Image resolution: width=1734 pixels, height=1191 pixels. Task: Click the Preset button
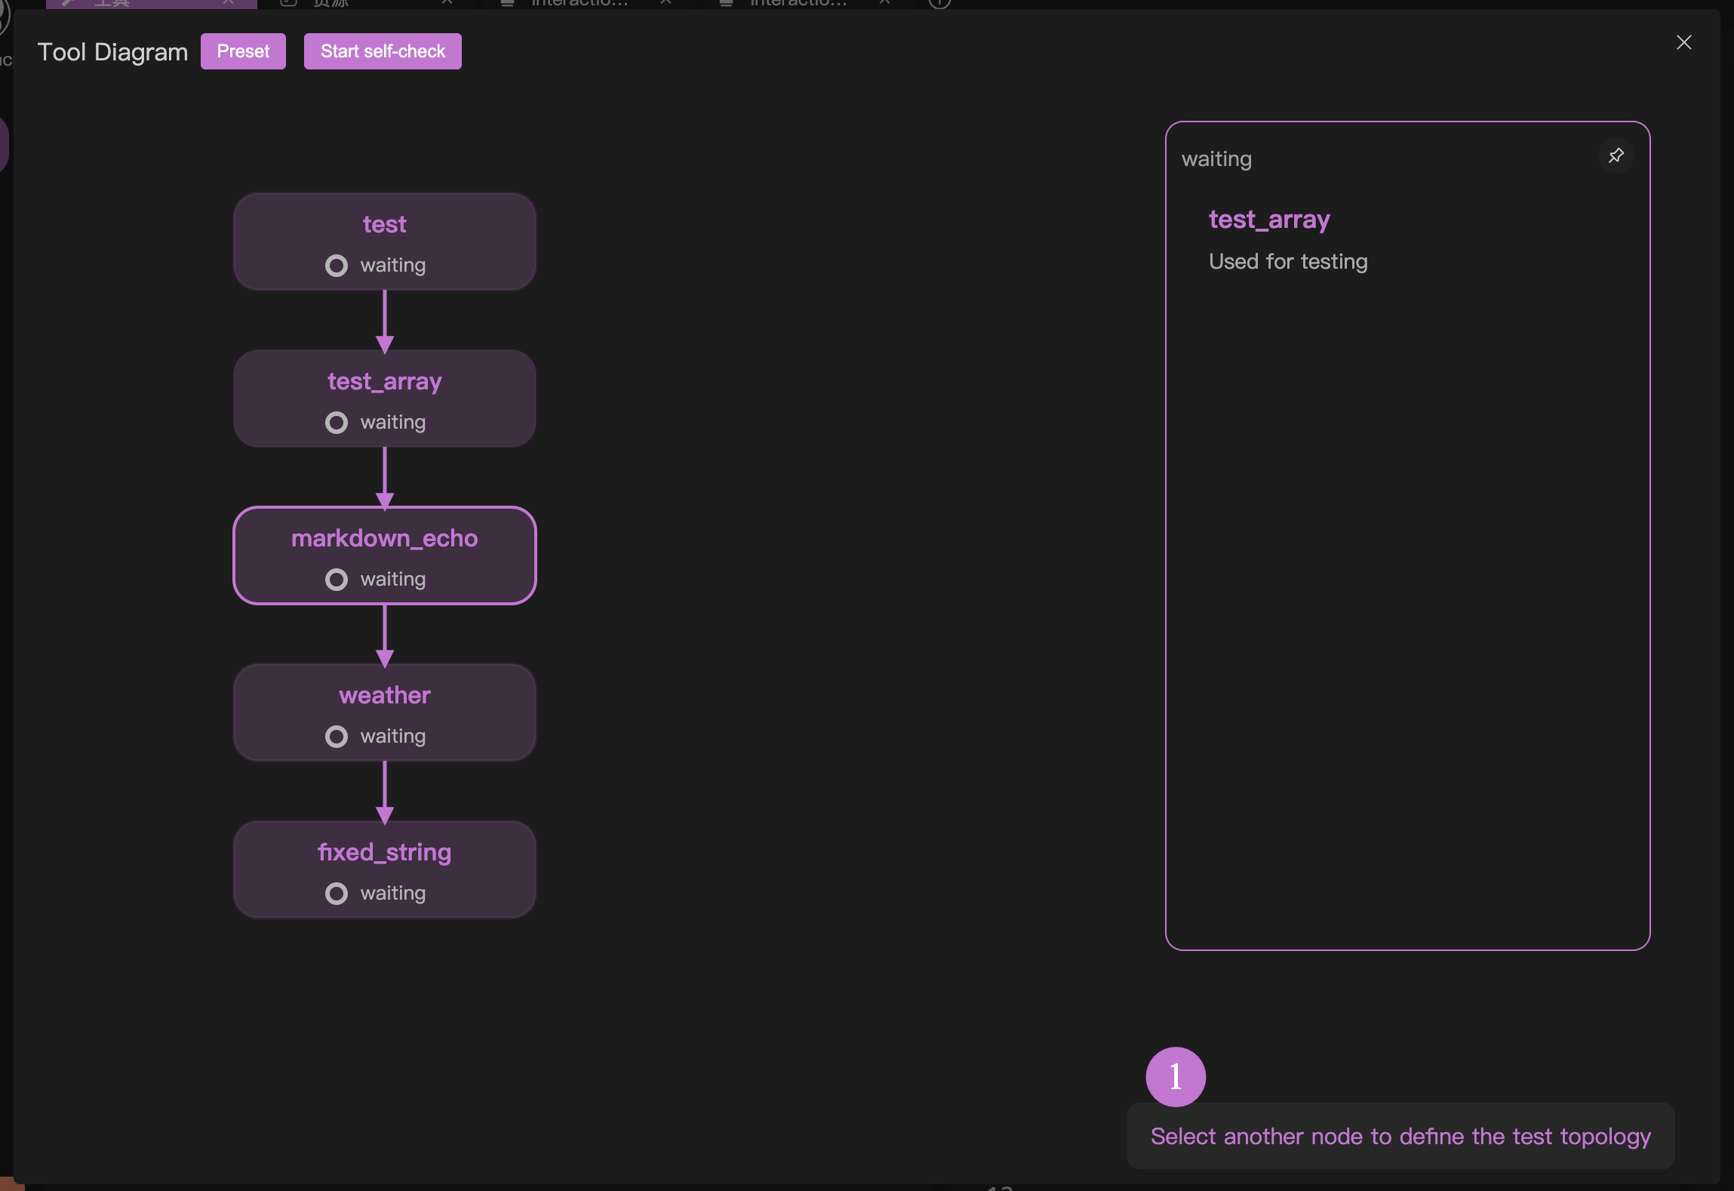(x=243, y=51)
